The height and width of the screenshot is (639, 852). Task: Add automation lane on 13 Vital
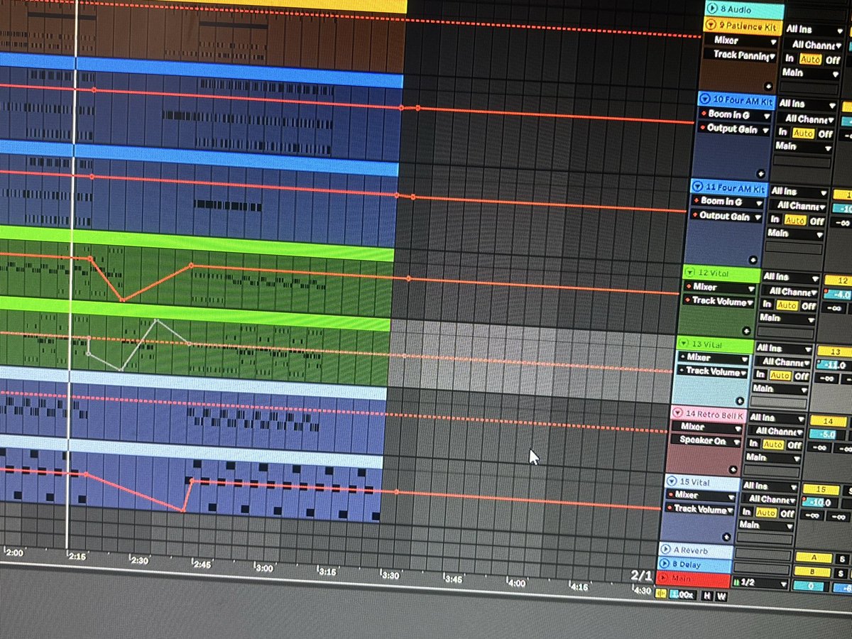(x=740, y=400)
